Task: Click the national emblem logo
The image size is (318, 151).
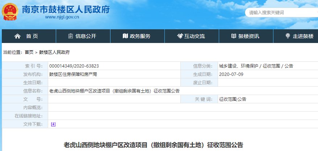Action: pyautogui.click(x=10, y=13)
